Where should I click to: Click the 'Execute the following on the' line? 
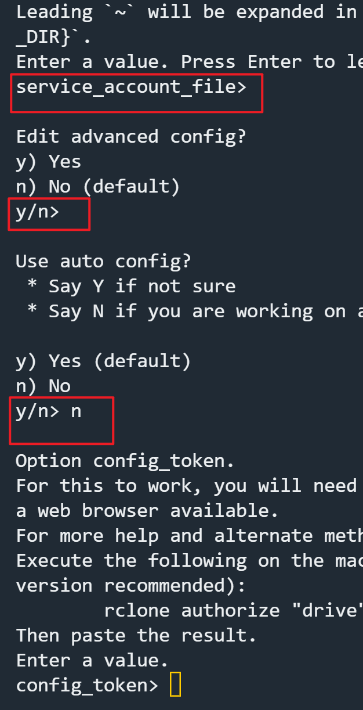pos(189,561)
